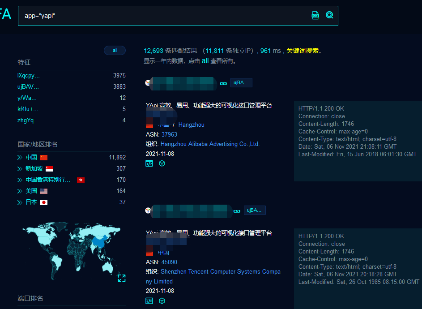The image size is (422, 309).
Task: Expand the 日本 country chevron
Action: pyautogui.click(x=20, y=202)
